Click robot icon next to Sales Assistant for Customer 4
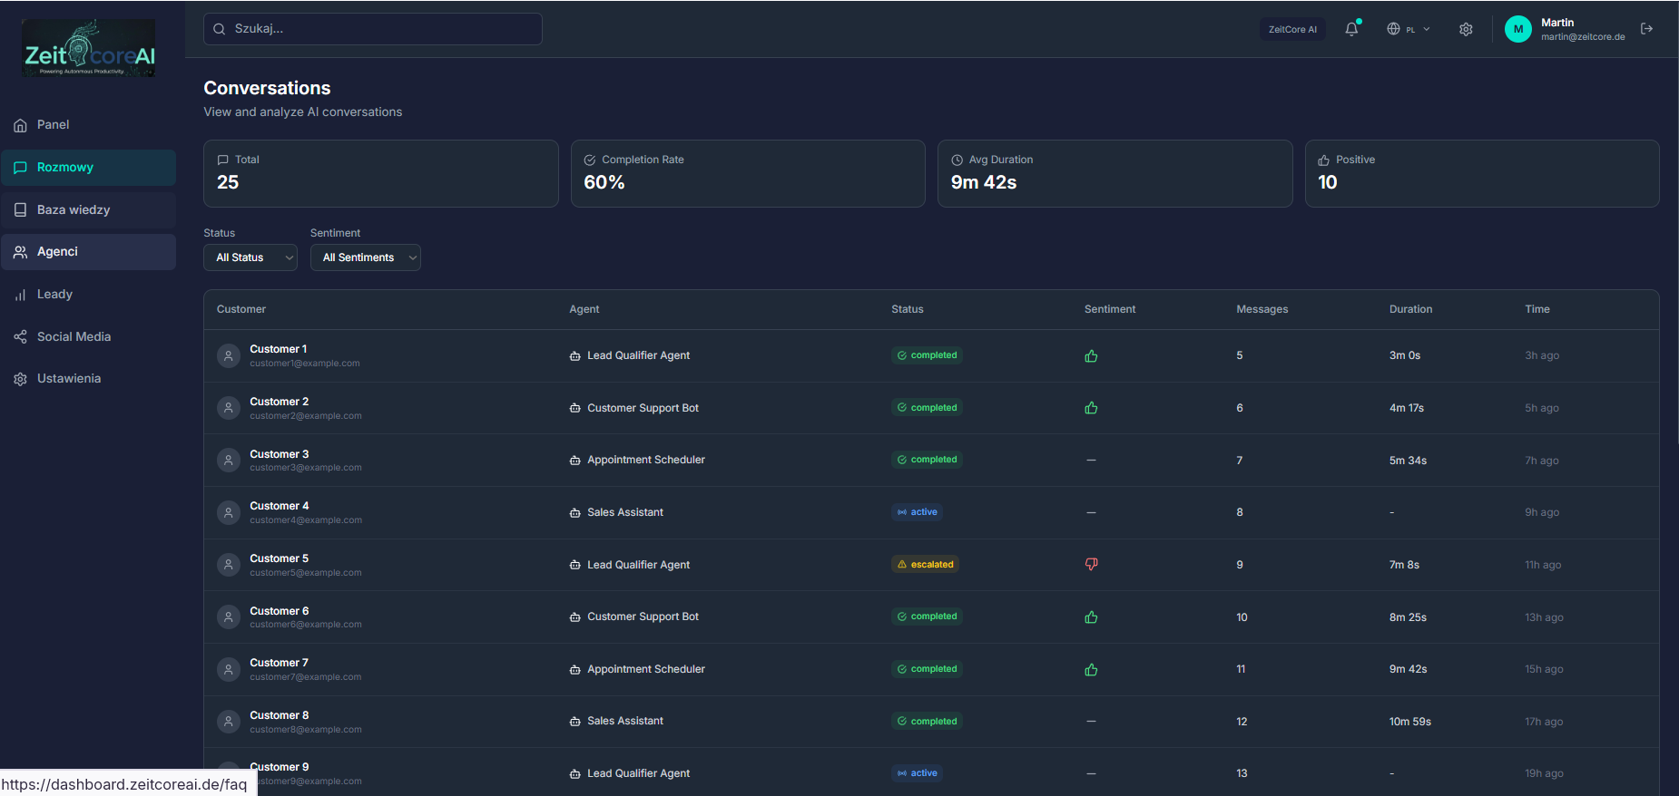 (x=574, y=513)
